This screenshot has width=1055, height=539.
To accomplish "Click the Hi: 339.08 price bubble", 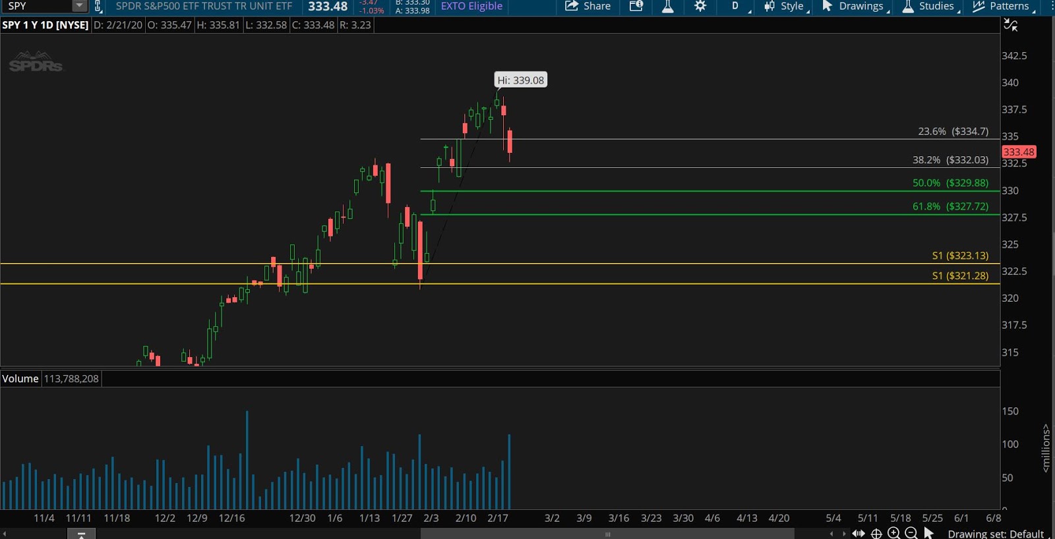I will 521,80.
